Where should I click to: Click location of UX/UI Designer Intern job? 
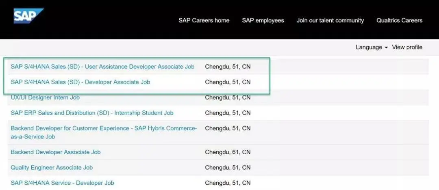(228, 97)
